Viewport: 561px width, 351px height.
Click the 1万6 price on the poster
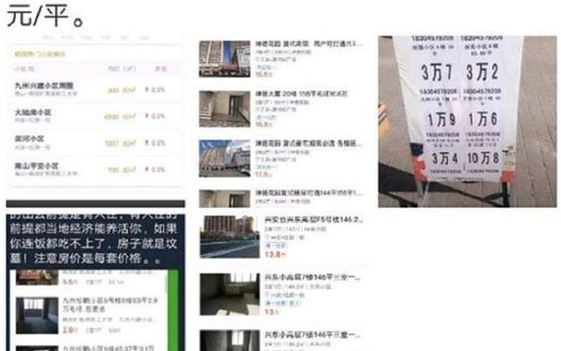click(482, 119)
